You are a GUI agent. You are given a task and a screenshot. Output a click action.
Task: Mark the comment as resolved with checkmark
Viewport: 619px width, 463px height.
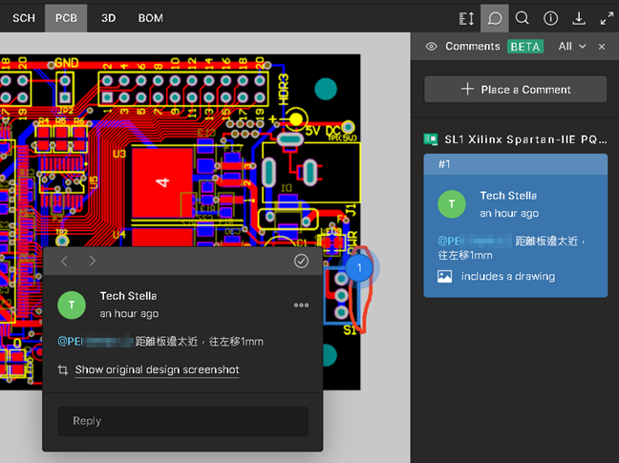point(302,262)
